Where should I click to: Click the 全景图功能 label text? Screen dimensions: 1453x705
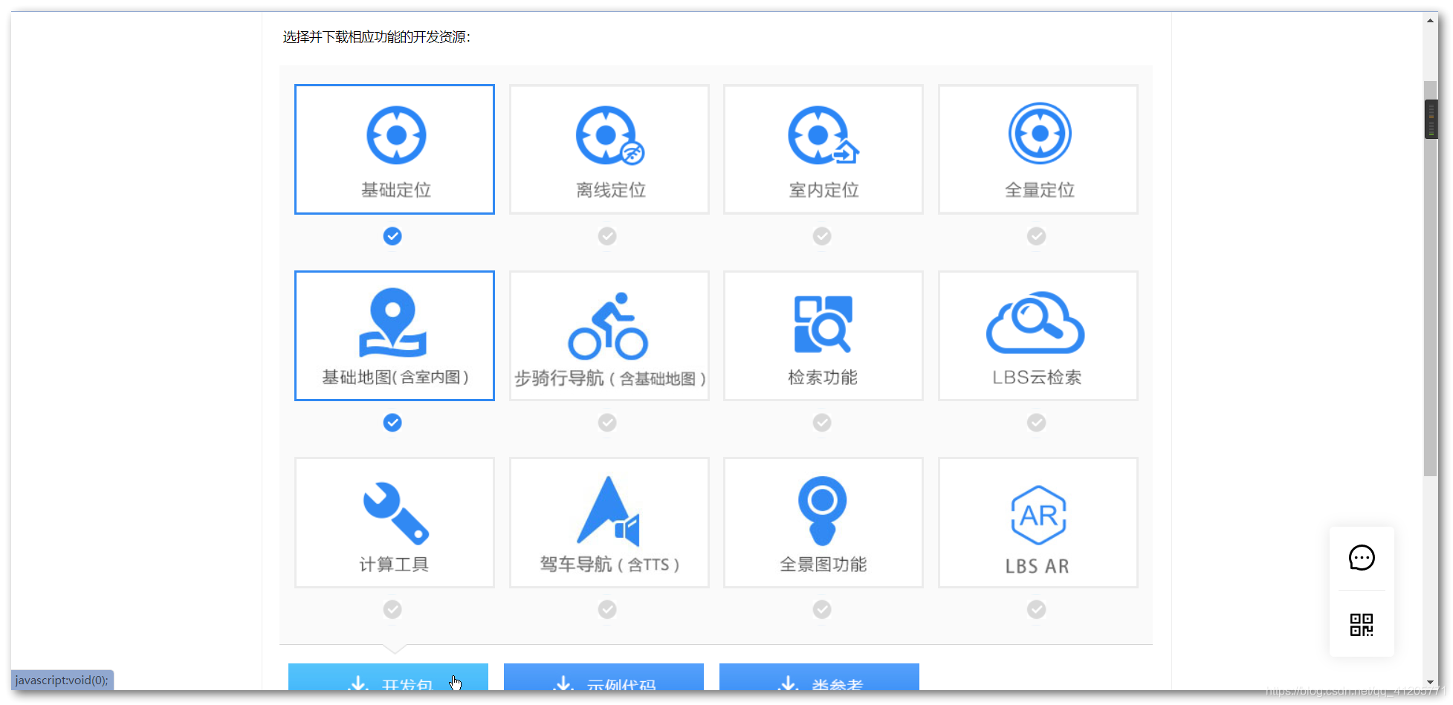click(x=823, y=565)
